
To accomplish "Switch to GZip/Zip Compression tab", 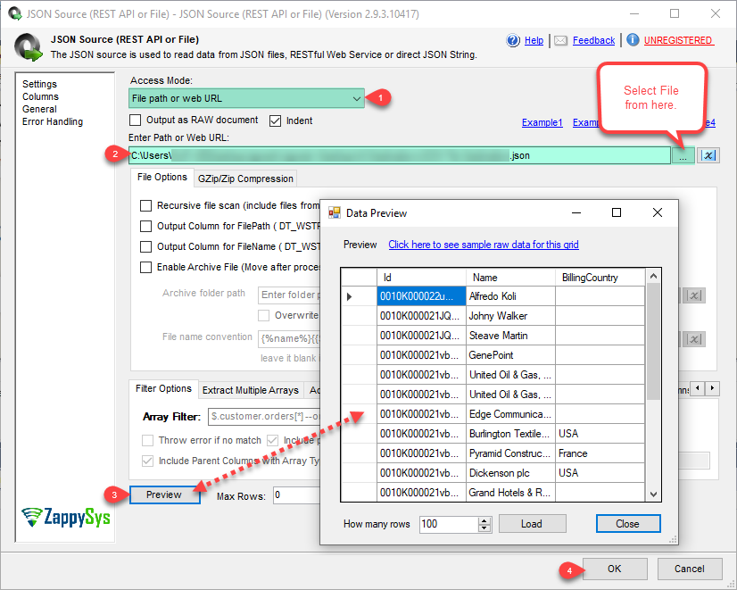I will pyautogui.click(x=245, y=179).
